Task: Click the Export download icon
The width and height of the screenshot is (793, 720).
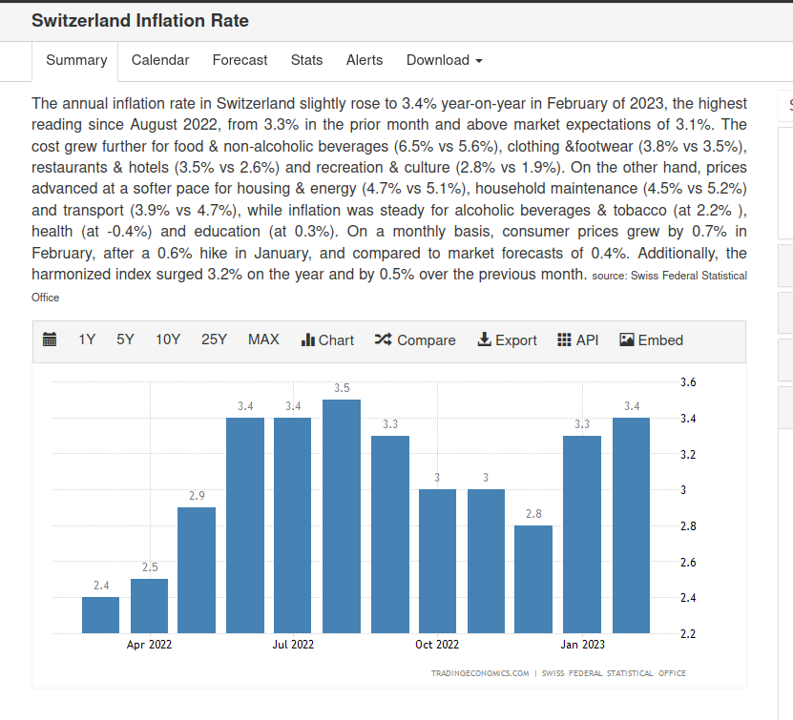Action: pyautogui.click(x=484, y=339)
